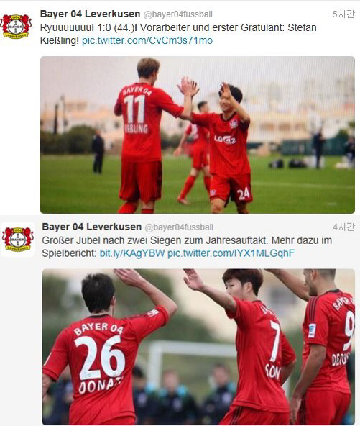Screen dimensions: 360x426
Task: Click the second tweet text about Großer Jubel
Action: 187,247
